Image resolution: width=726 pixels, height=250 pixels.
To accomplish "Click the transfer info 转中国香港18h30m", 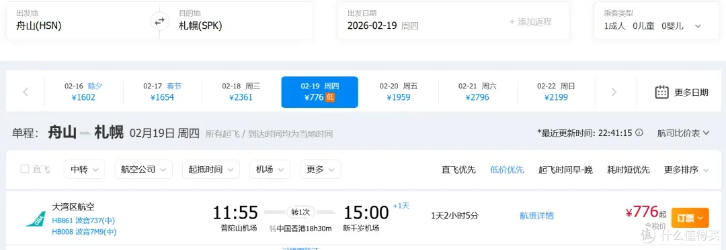I will click(x=300, y=229).
